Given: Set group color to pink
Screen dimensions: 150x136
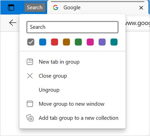Looking at the screenshot, I should (x=90, y=42).
